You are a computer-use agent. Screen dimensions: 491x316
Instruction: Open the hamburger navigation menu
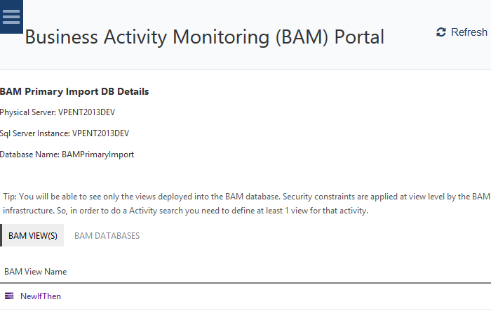[11, 17]
